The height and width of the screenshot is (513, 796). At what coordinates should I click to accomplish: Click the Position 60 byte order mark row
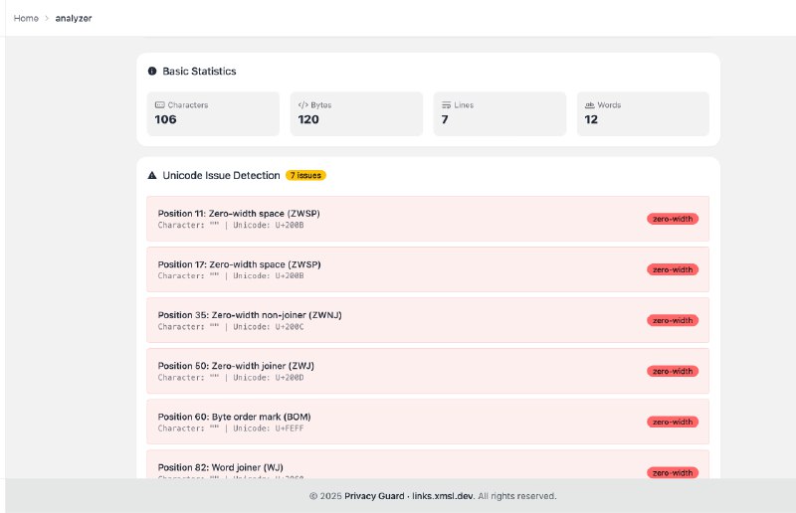point(398,422)
